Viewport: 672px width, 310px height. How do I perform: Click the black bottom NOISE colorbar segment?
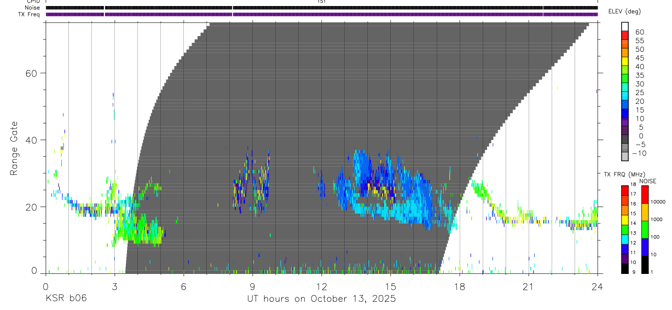tap(645, 264)
